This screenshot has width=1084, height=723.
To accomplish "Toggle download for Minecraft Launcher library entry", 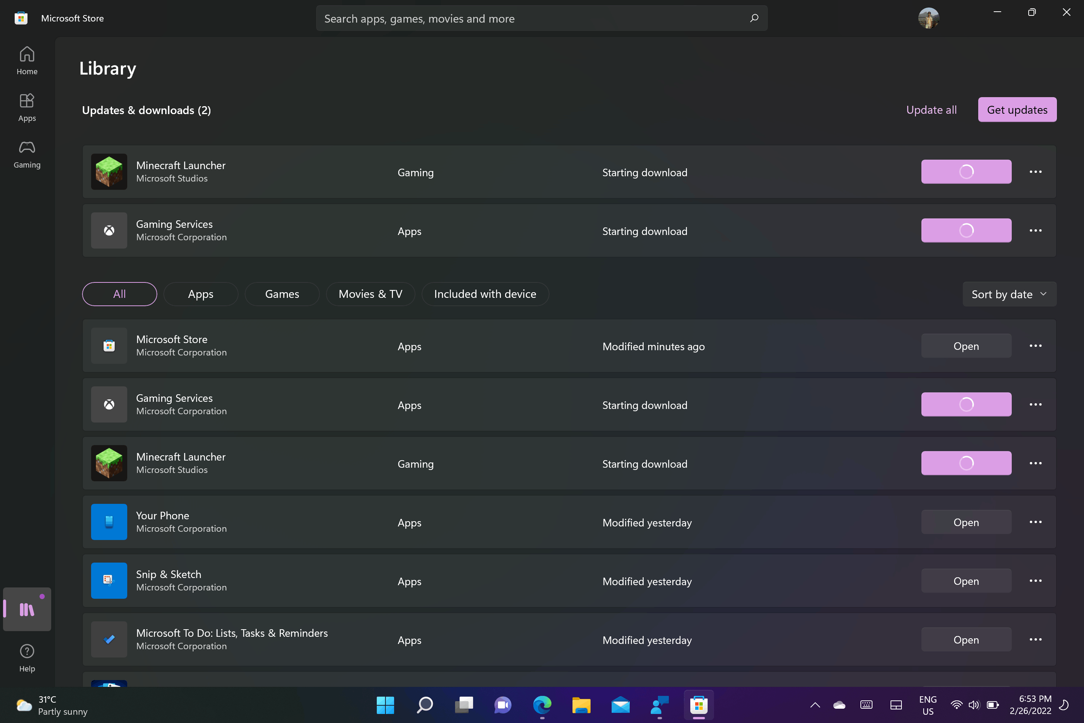I will 965,463.
